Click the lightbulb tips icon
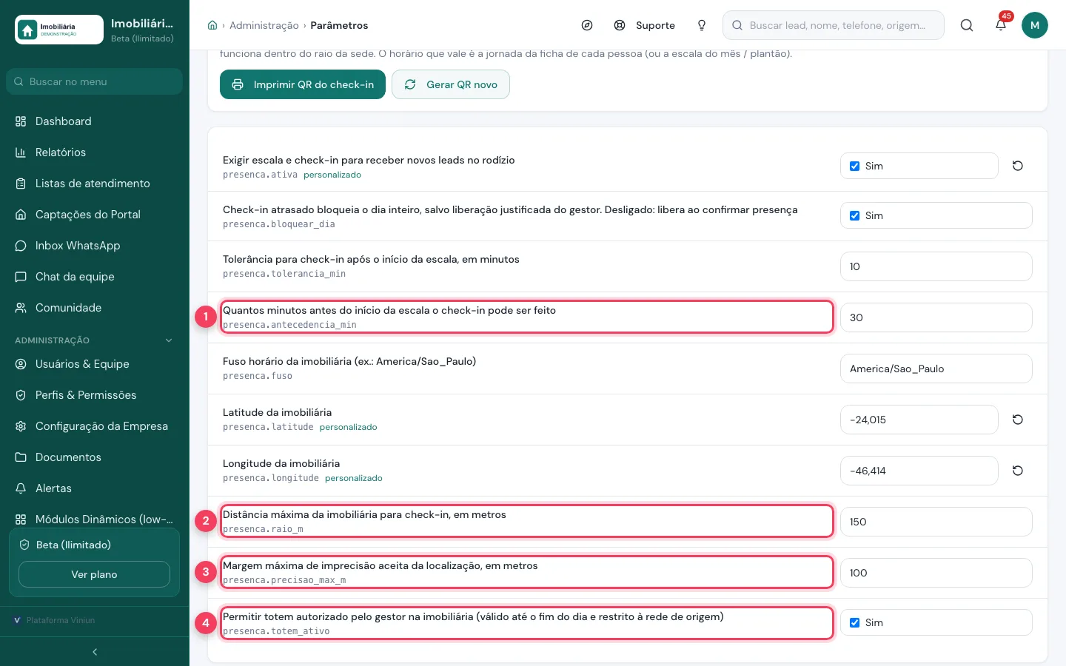Image resolution: width=1066 pixels, height=666 pixels. (702, 25)
